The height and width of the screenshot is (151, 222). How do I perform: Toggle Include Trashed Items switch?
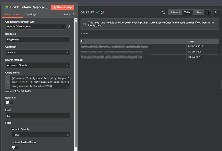pyautogui.click(x=15, y=147)
